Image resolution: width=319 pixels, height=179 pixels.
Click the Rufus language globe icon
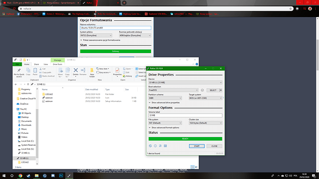(150, 146)
